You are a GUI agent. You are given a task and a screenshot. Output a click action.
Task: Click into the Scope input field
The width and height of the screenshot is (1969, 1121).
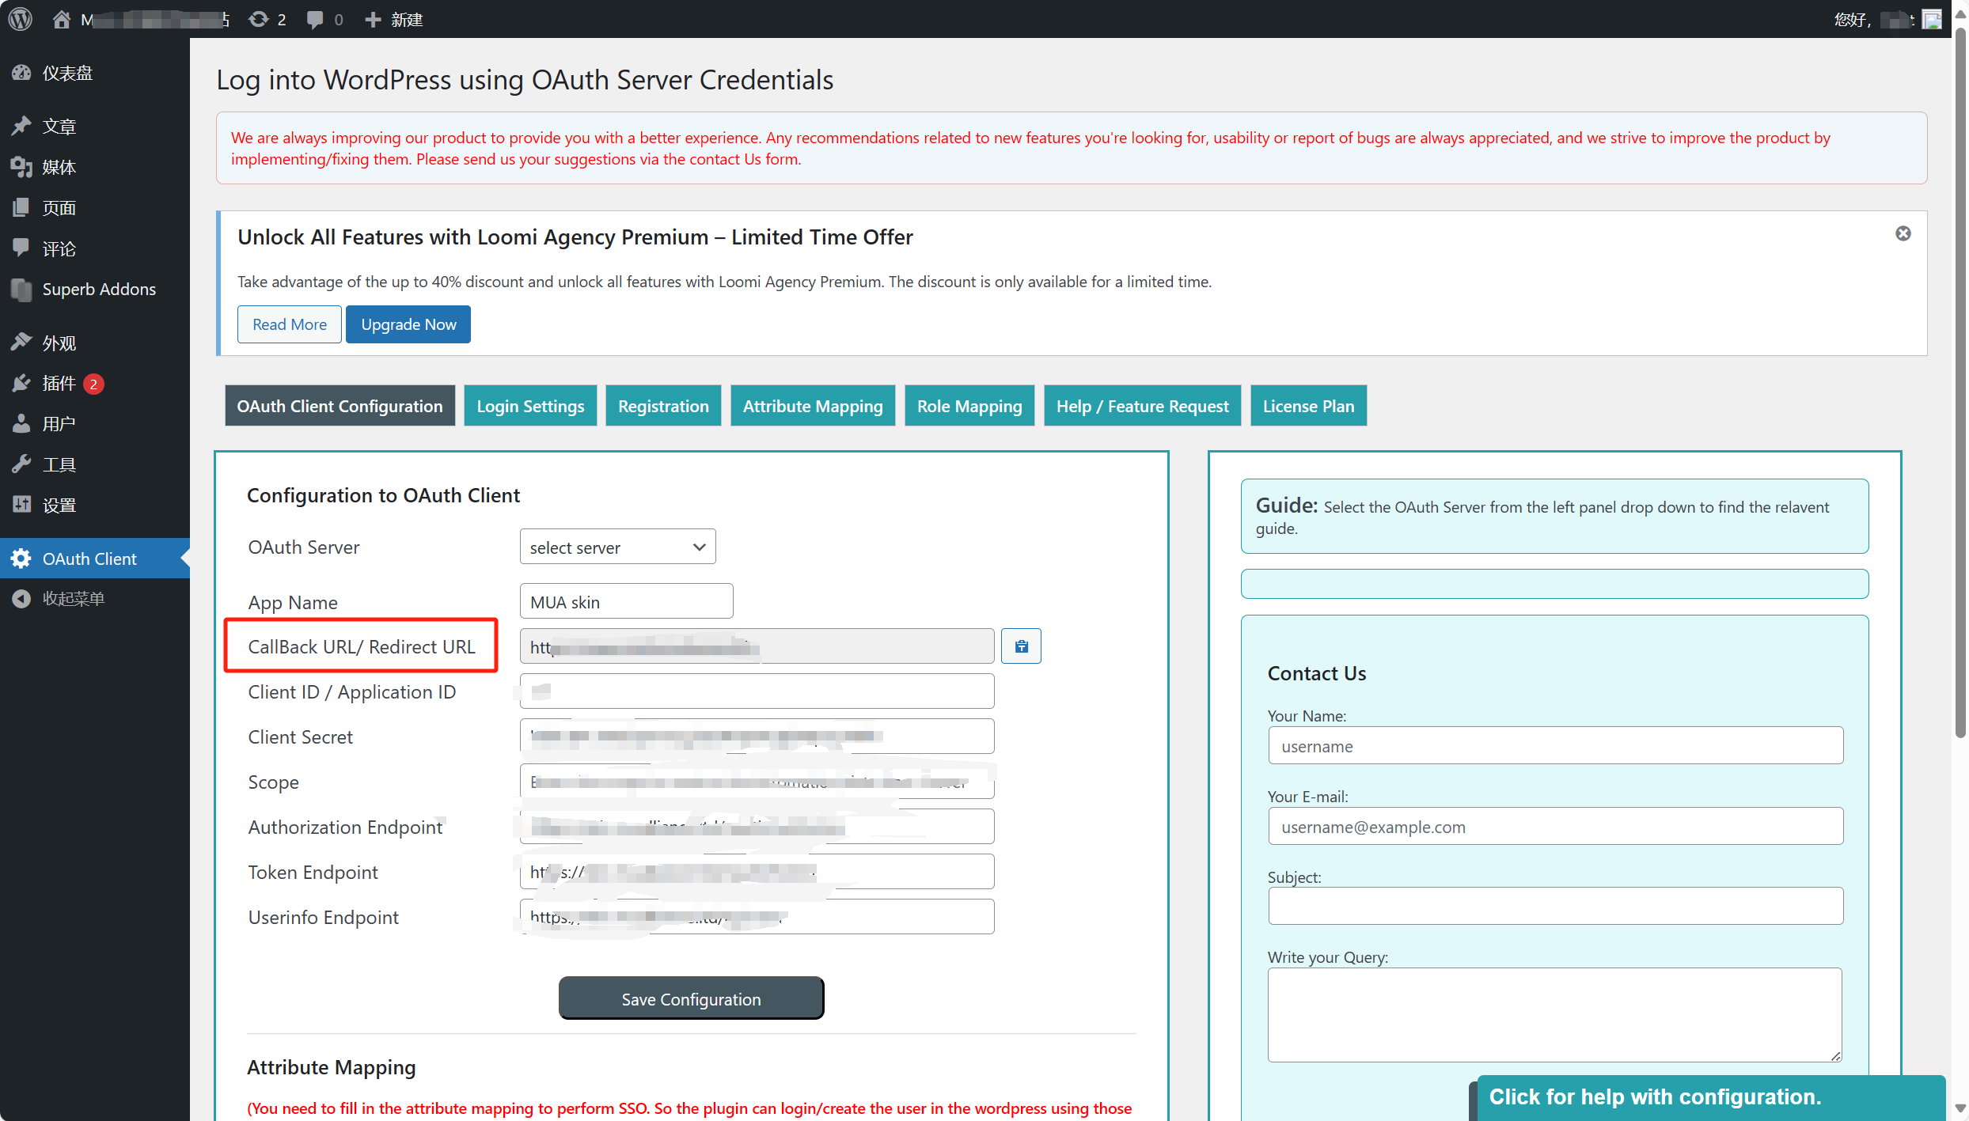coord(757,782)
